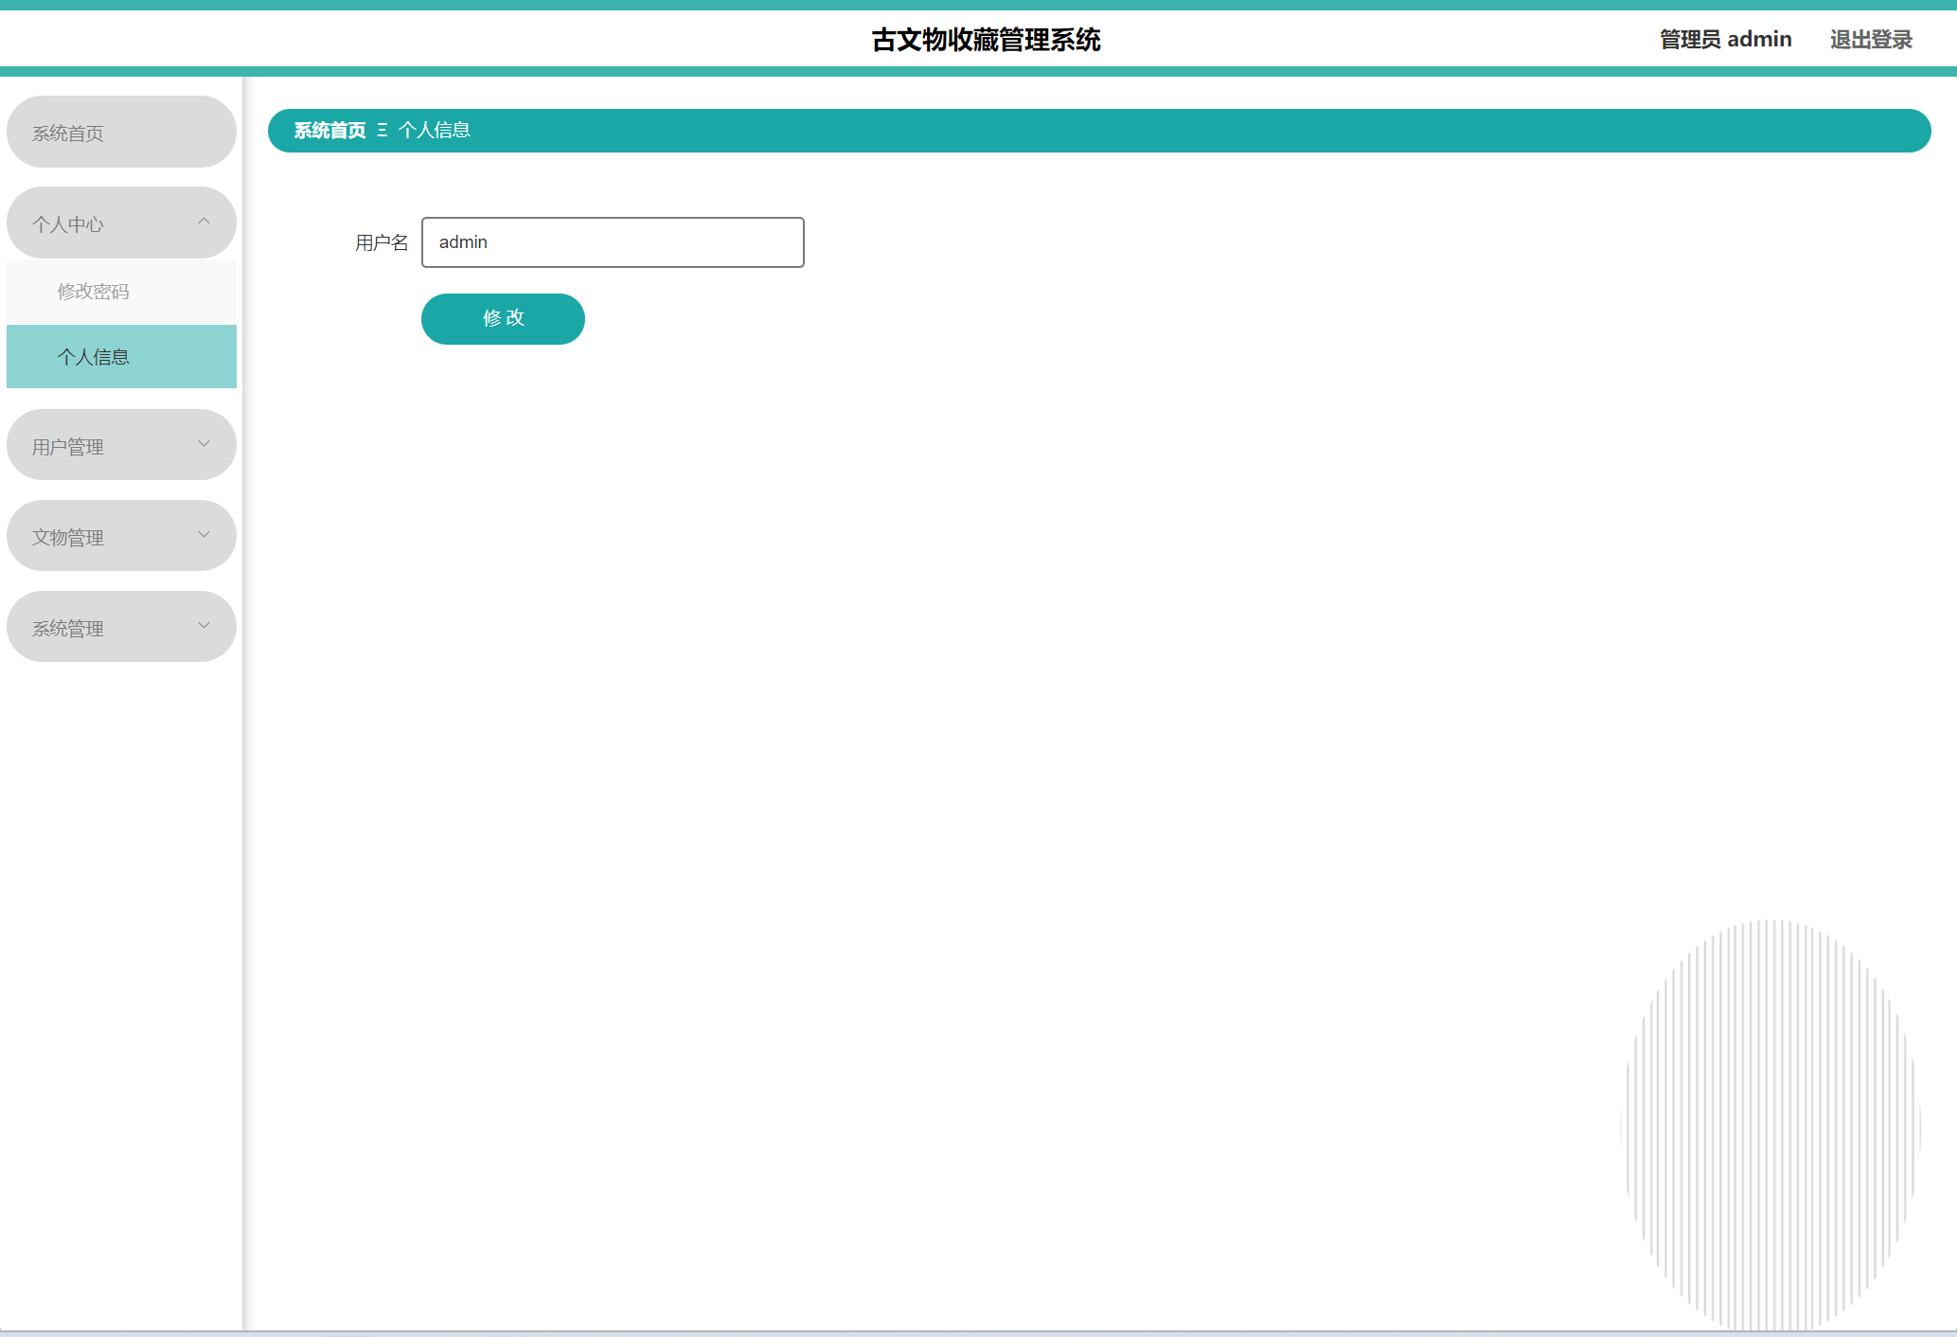The width and height of the screenshot is (1957, 1337).
Task: Focus the 用户名 input containing admin
Action: pyautogui.click(x=613, y=242)
